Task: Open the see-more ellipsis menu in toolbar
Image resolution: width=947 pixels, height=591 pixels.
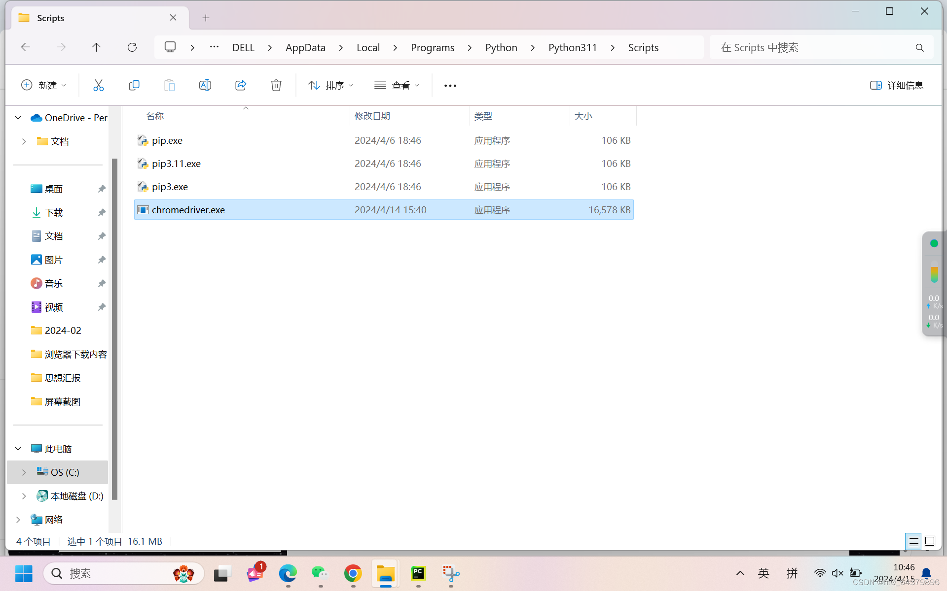Action: [449, 85]
